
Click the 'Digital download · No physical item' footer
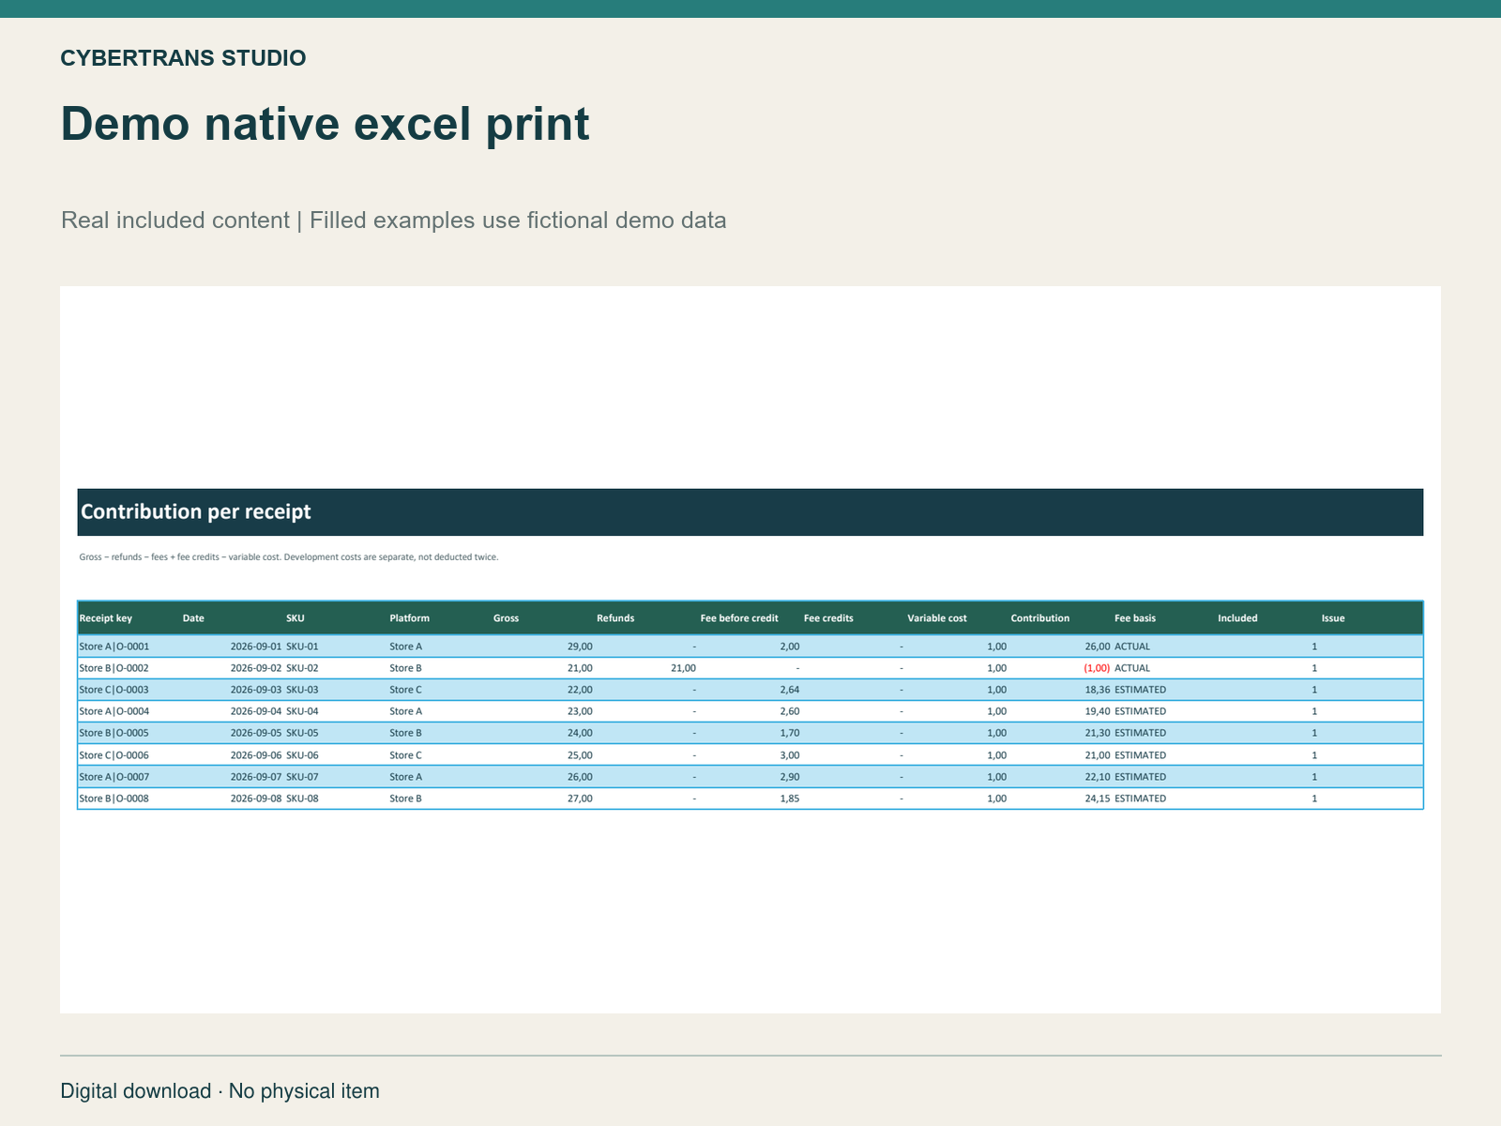tap(220, 1091)
